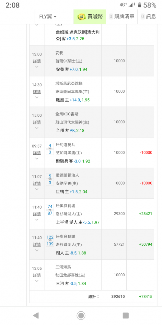Open 詳情 link for the 09:37 遊騎兵 game
The height and width of the screenshot is (325, 162).
[x=37, y=153]
